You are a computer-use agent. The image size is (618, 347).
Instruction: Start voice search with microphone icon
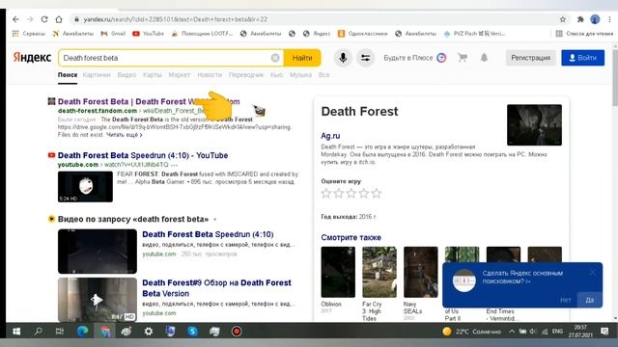[343, 58]
